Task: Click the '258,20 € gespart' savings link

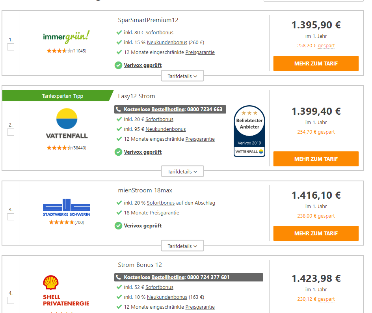Action: pyautogui.click(x=316, y=46)
